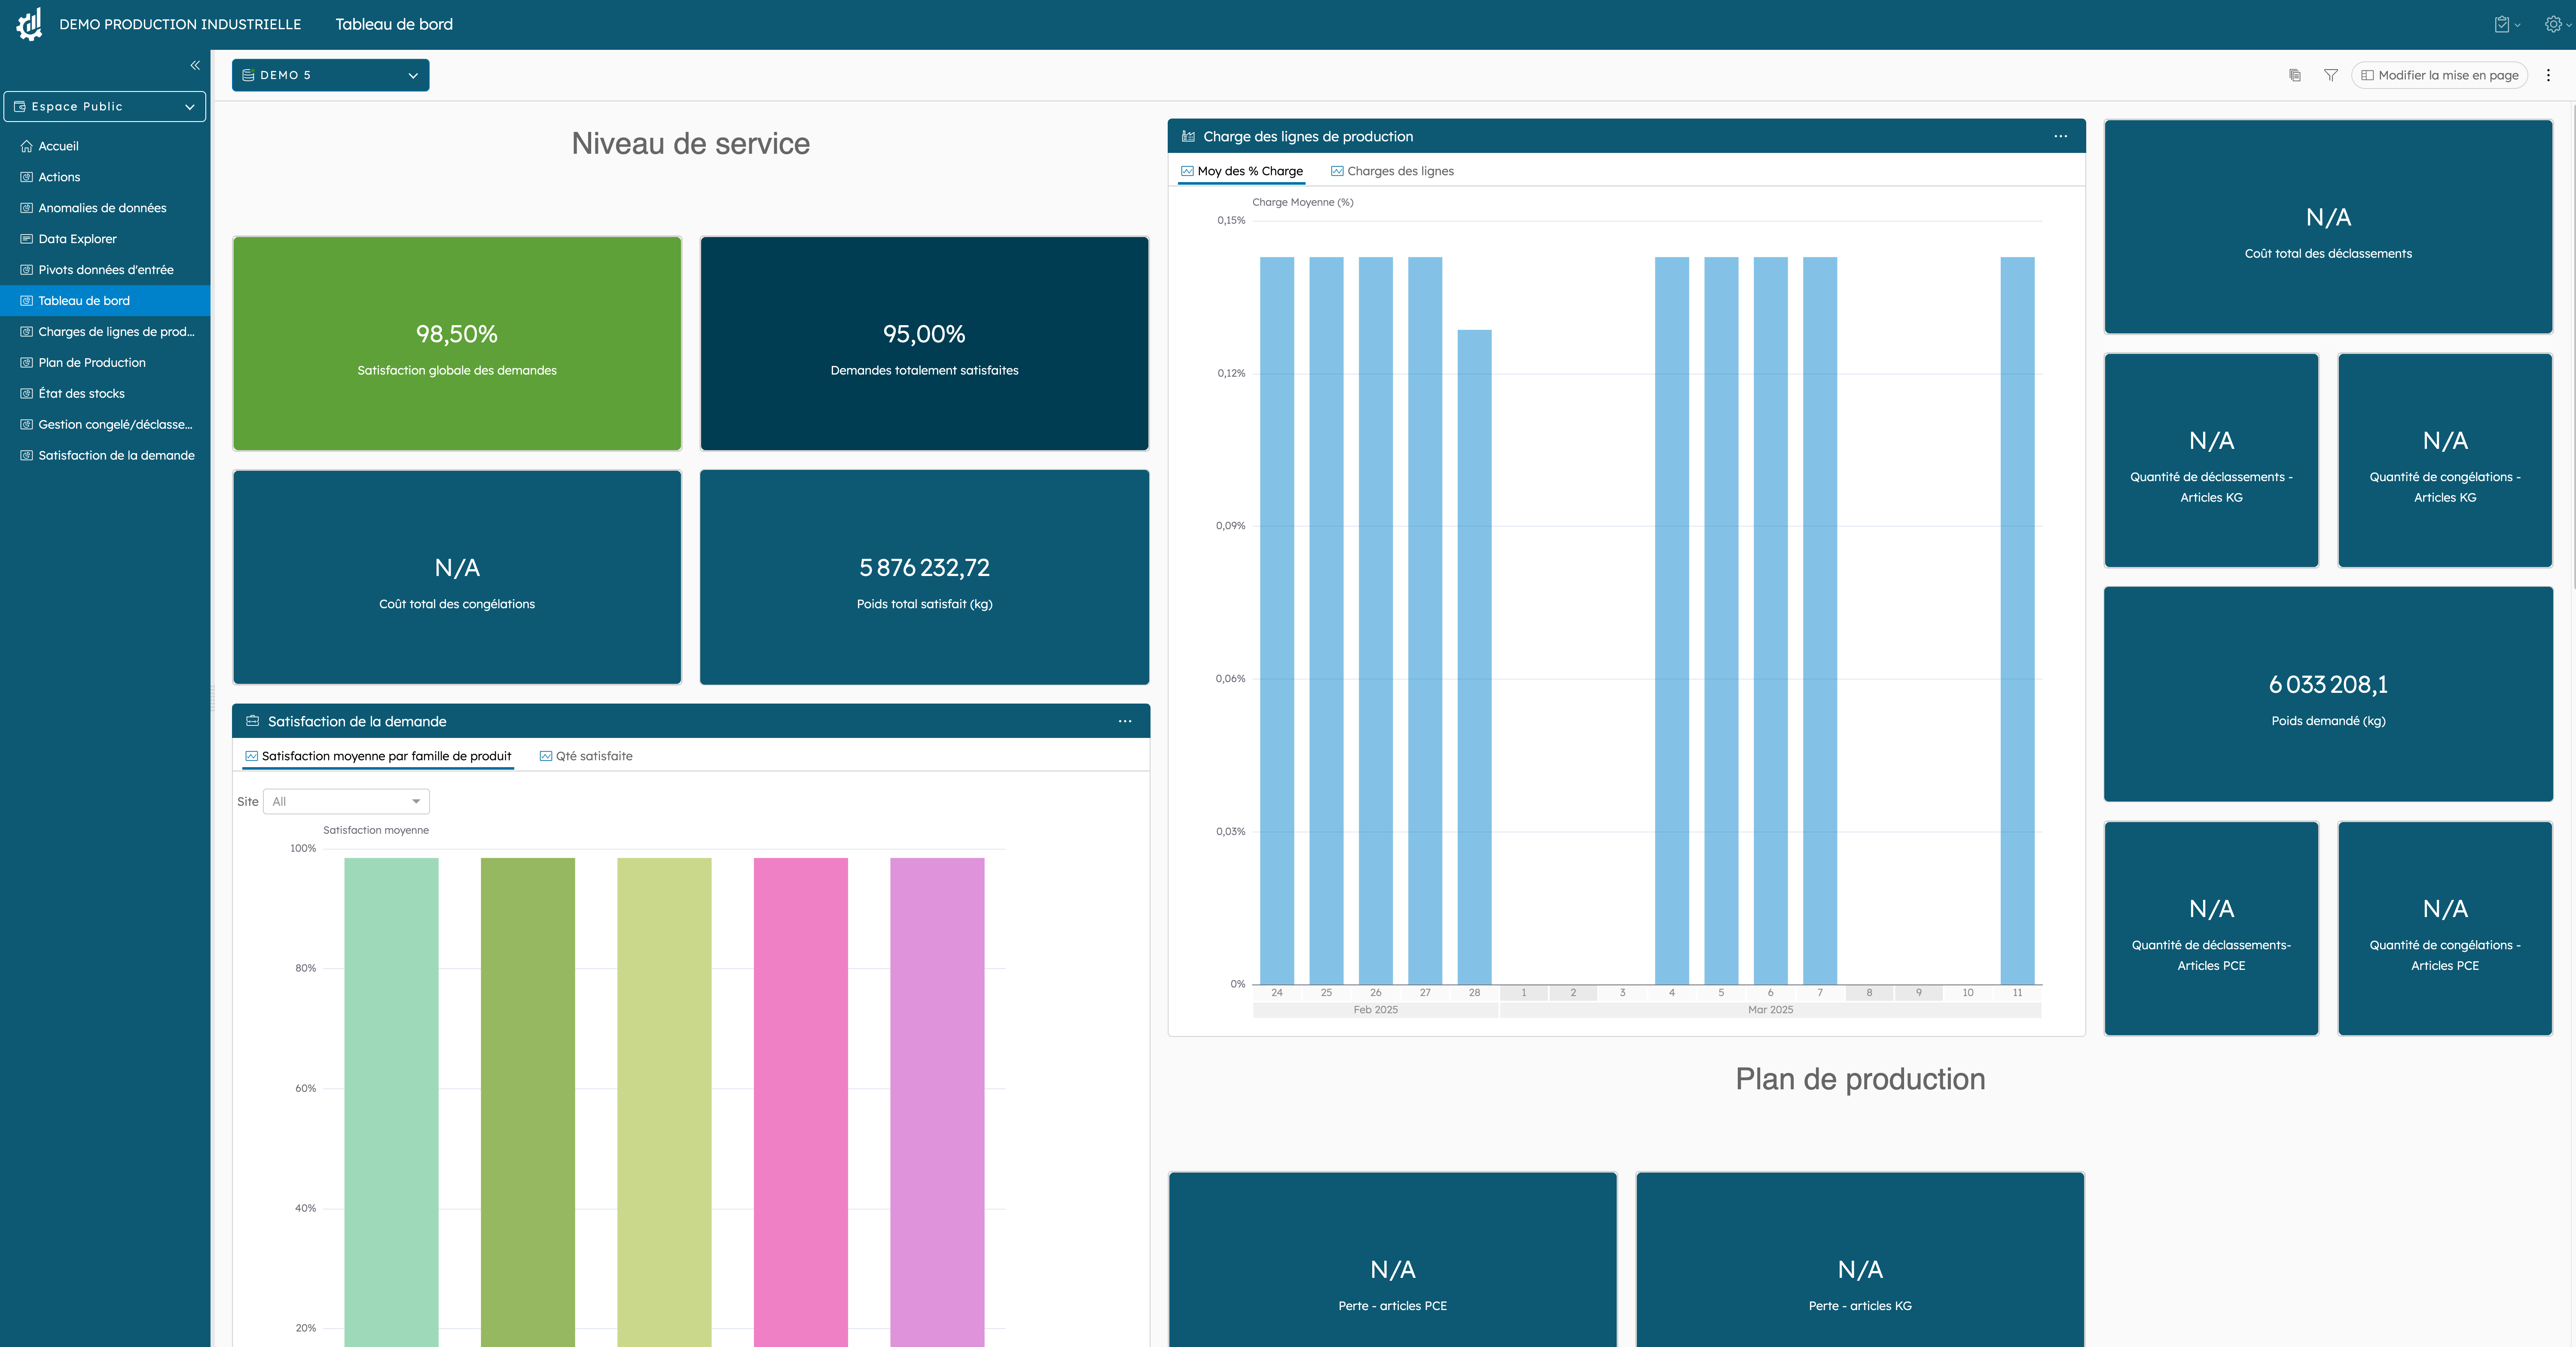Click the Data Explorer sidebar icon
2576x1347 pixels.
[27, 239]
